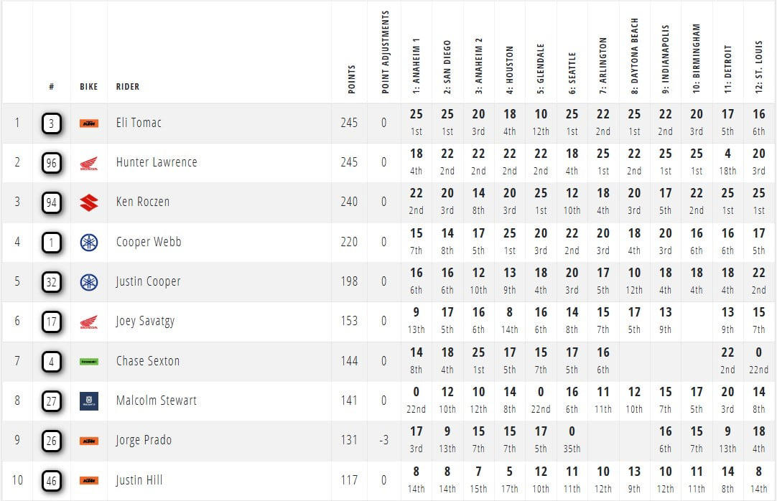Click the Yamaha logo in Cooper Webb's row
This screenshot has height=501, width=777.
pyautogui.click(x=89, y=243)
